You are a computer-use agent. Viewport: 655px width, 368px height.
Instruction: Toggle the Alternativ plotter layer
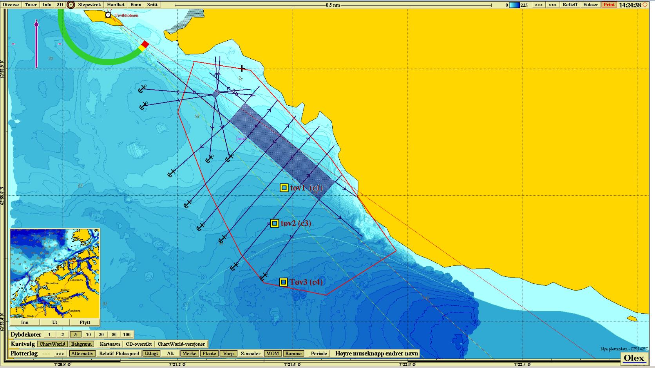pyautogui.click(x=82, y=354)
